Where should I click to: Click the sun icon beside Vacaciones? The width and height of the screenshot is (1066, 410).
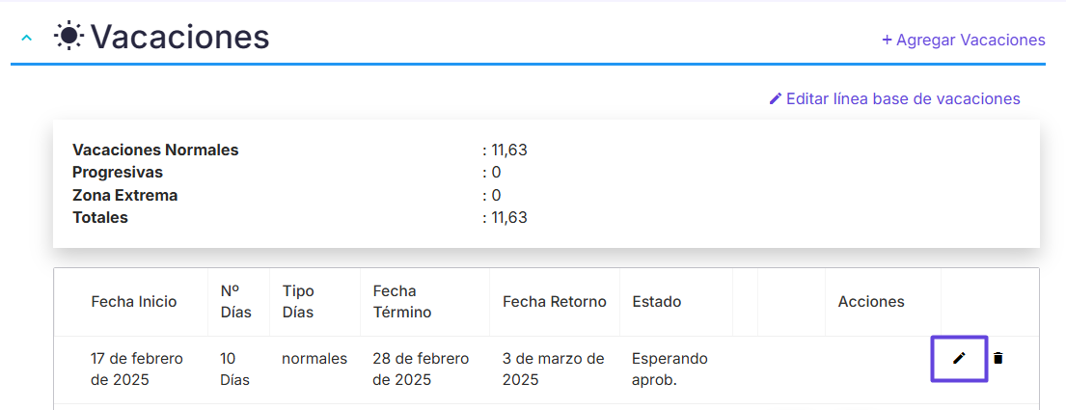tap(68, 36)
